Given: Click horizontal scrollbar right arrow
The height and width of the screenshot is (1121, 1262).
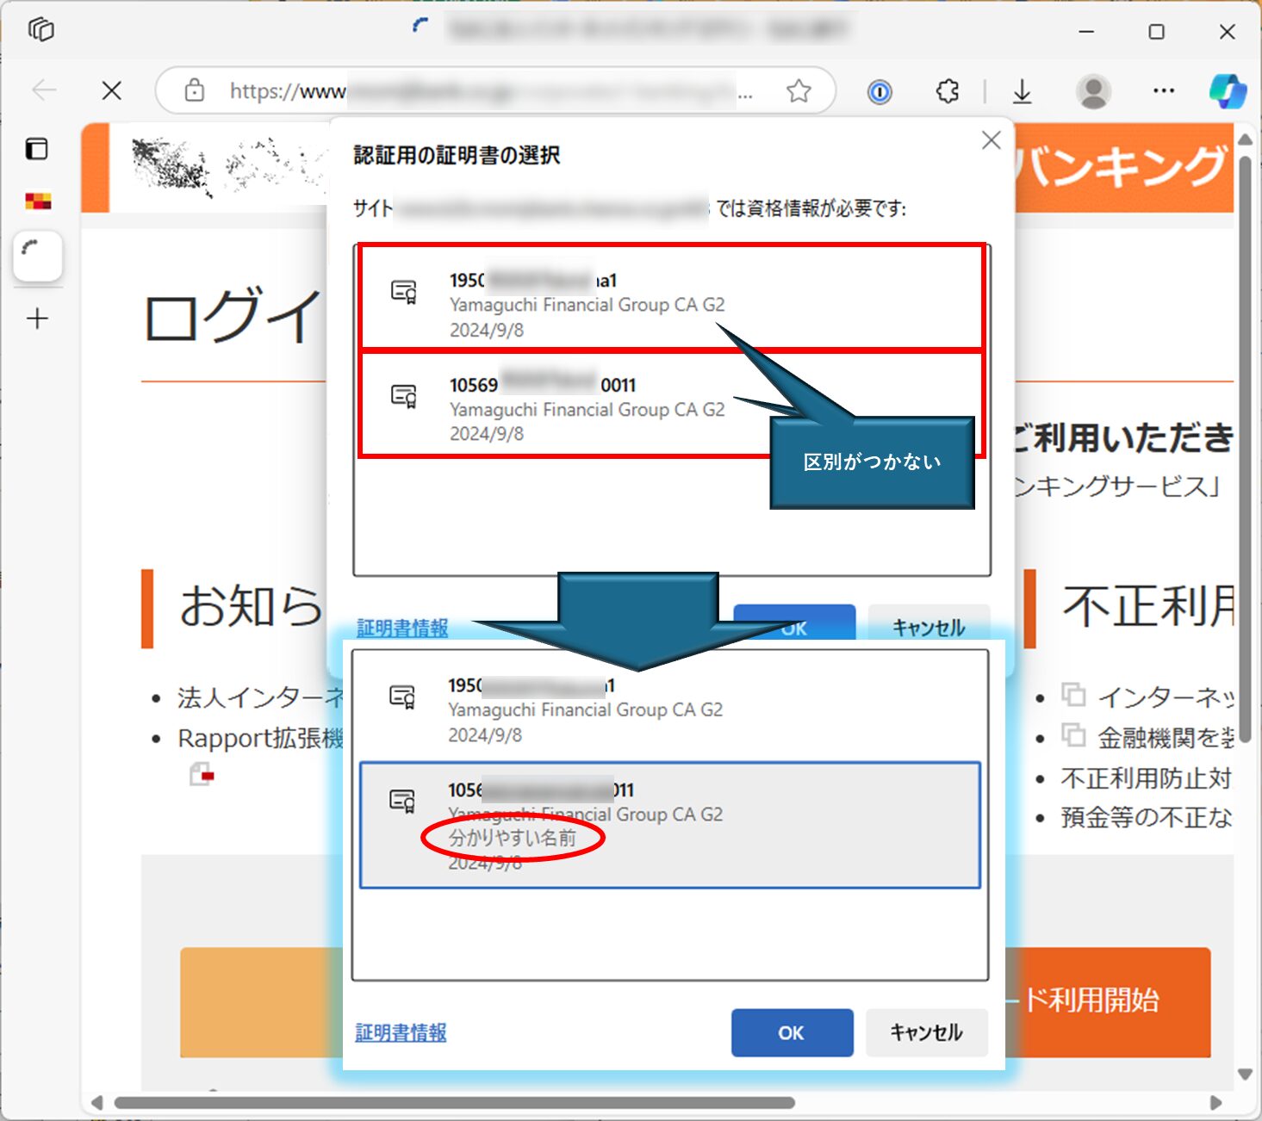Looking at the screenshot, I should [1216, 1103].
